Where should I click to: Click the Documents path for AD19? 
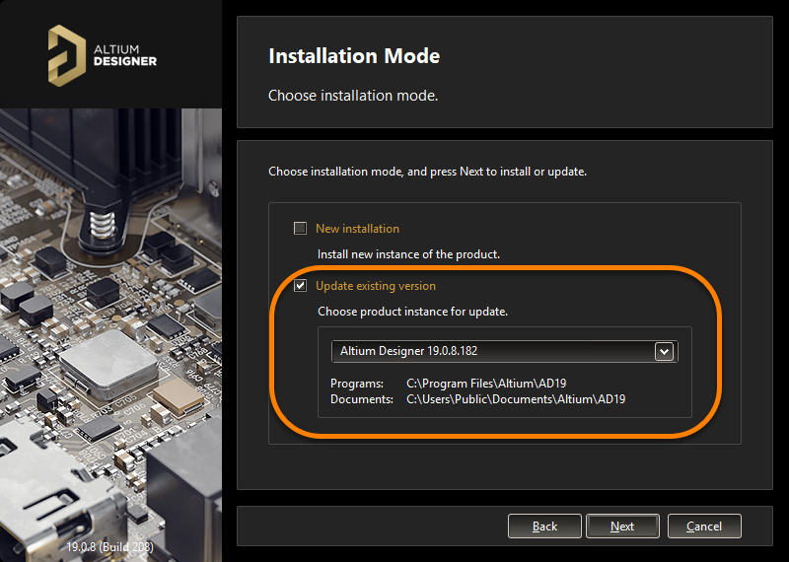516,399
